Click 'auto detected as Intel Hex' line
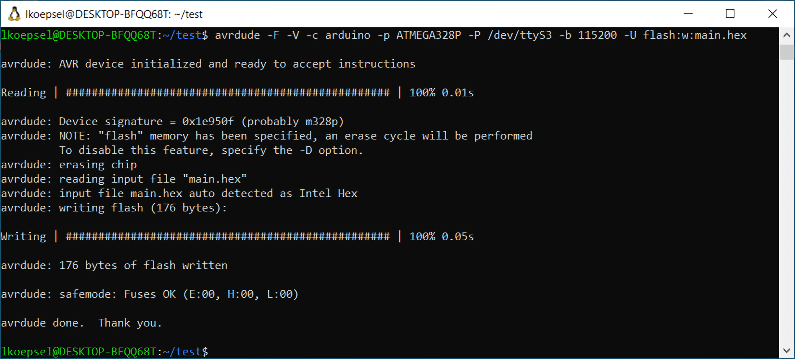This screenshot has height=359, width=795. [x=179, y=194]
